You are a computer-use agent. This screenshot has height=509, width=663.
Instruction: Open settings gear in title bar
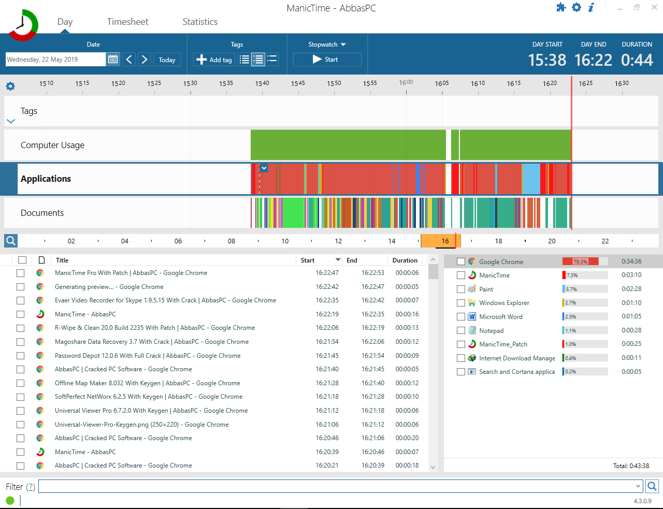click(576, 7)
